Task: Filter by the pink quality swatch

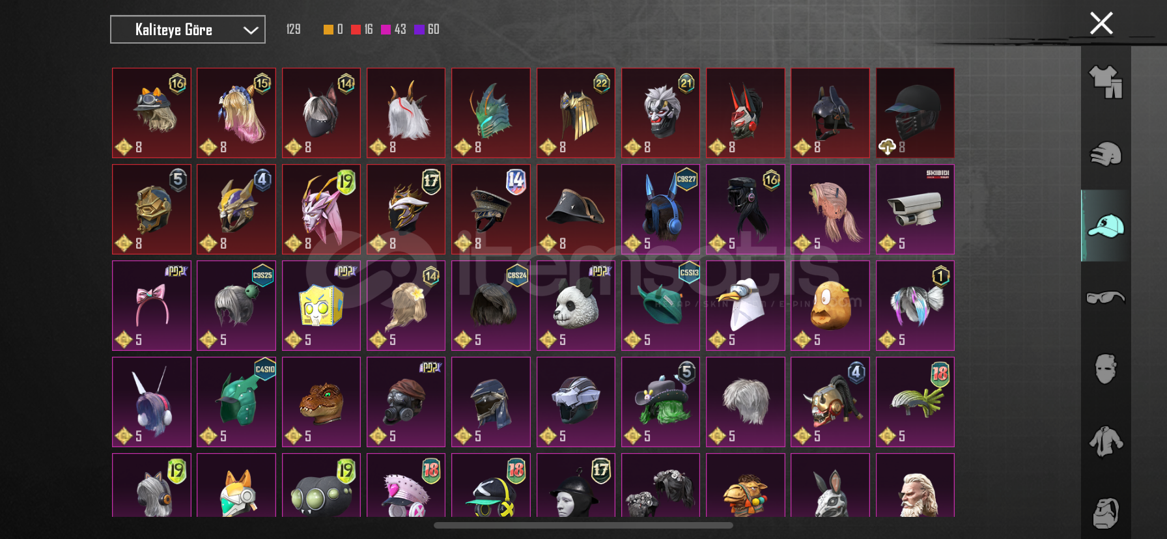Action: (386, 29)
